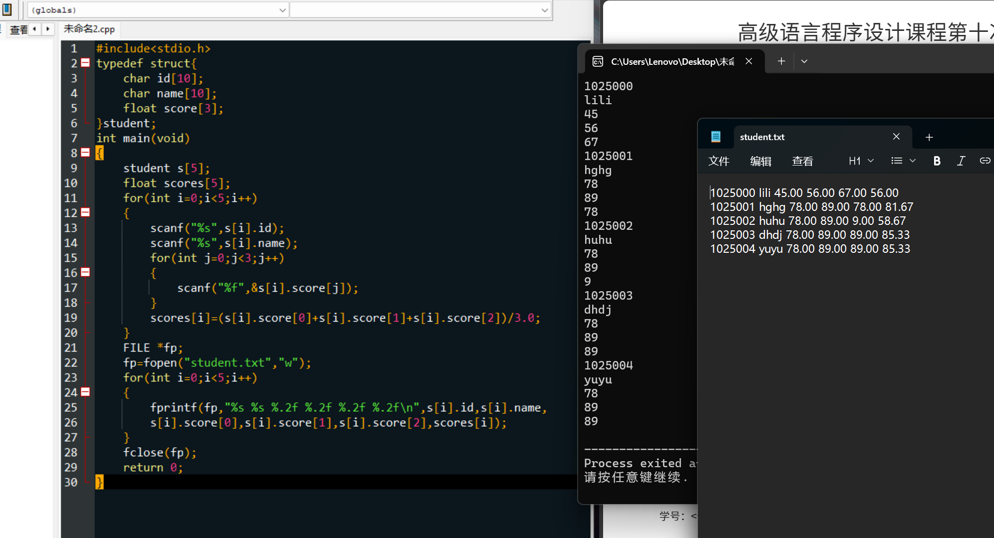Click 'yuyu' in the console output
The height and width of the screenshot is (538, 994).
(x=598, y=379)
